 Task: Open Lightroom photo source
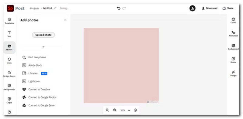tap(31, 81)
